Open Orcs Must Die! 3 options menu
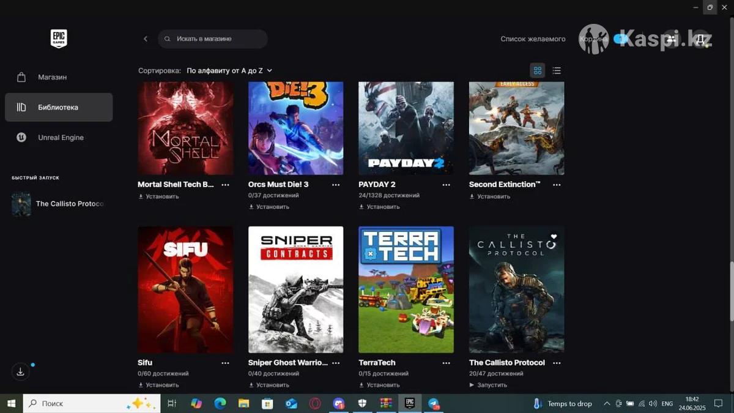This screenshot has height=413, width=734. [x=336, y=184]
